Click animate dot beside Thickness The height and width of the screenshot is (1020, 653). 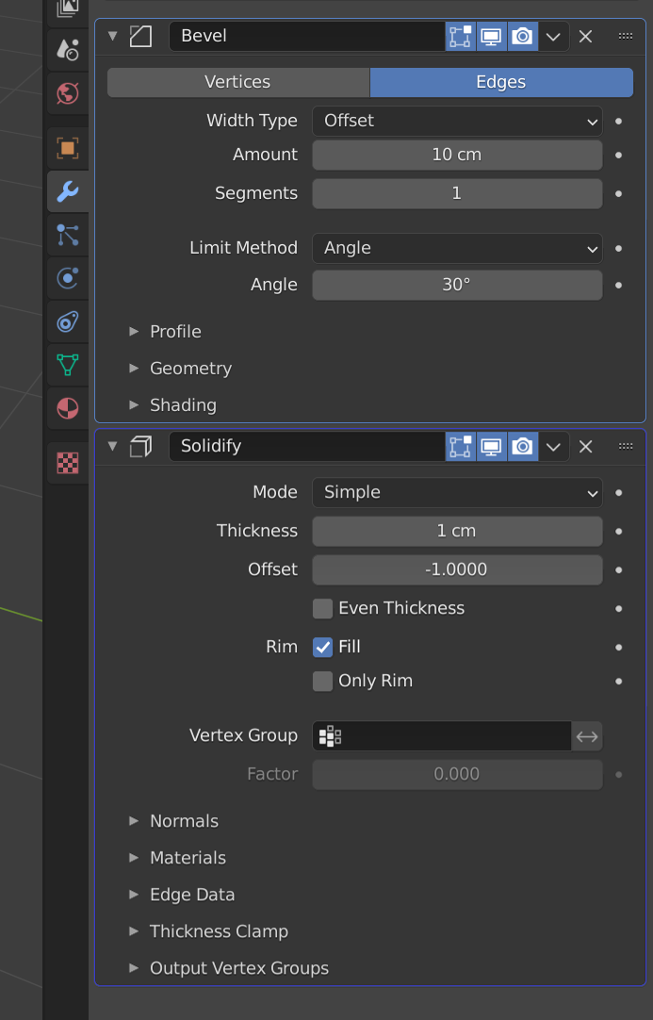tap(618, 531)
